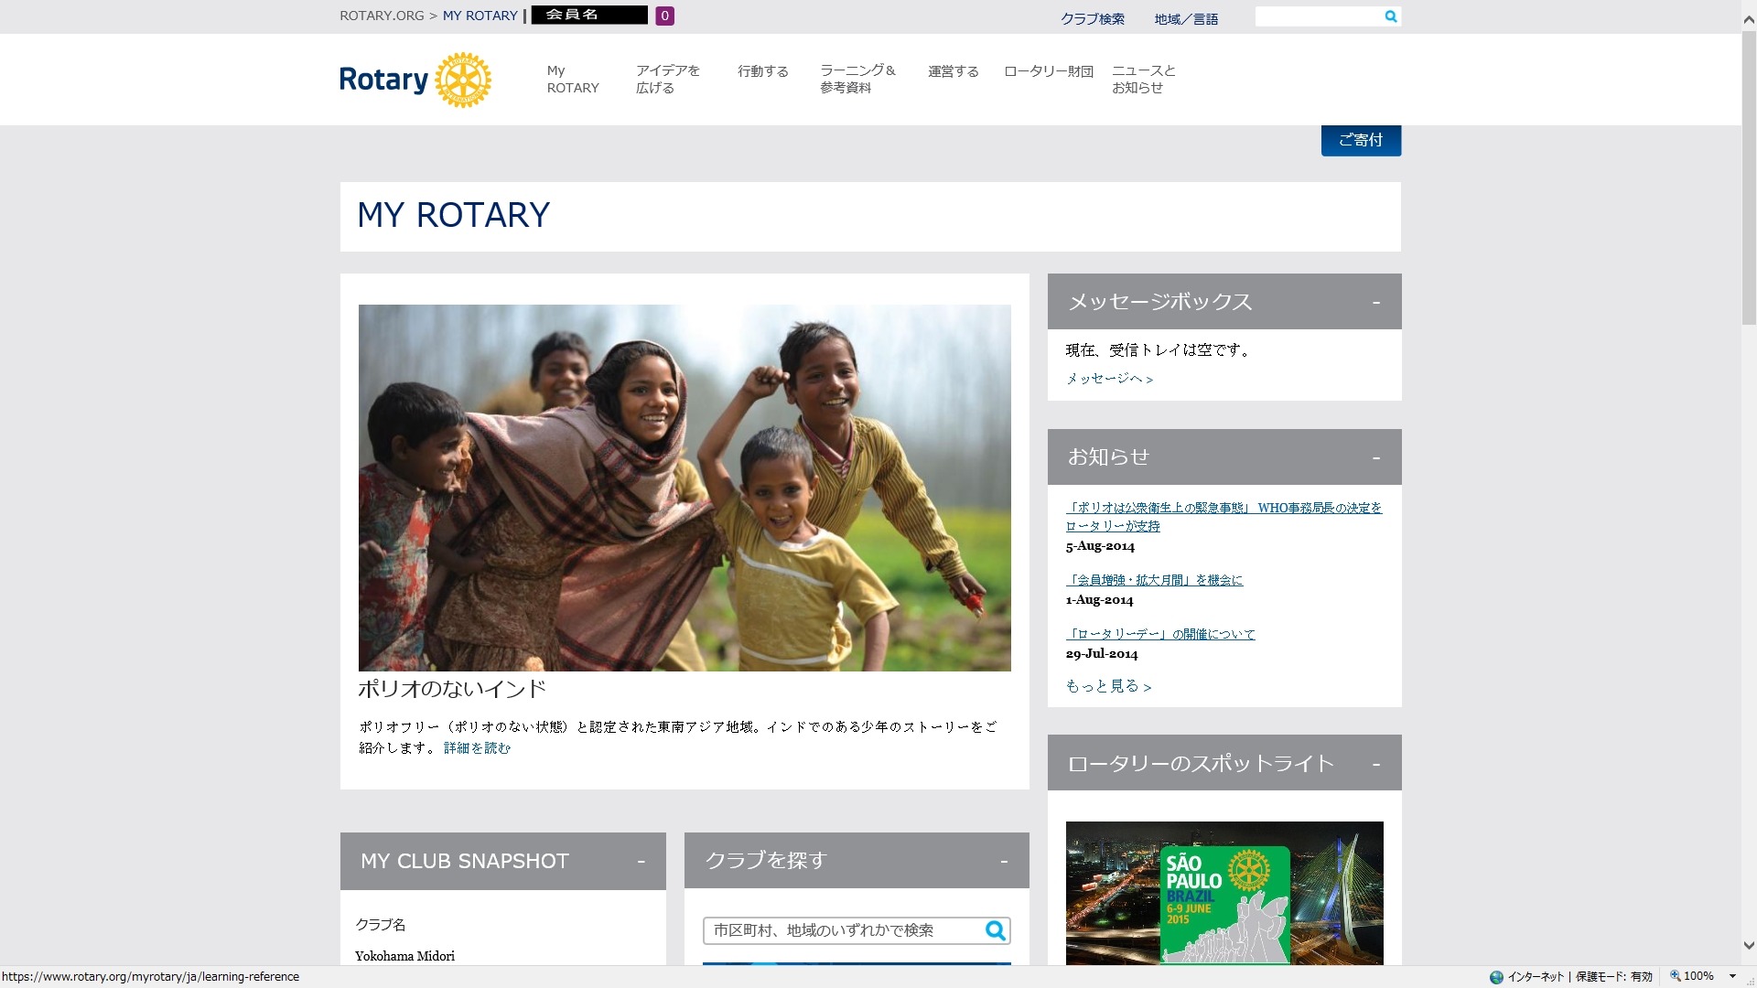Image resolution: width=1757 pixels, height=988 pixels.
Task: Click the page scroll down arrow
Action: point(1748,946)
